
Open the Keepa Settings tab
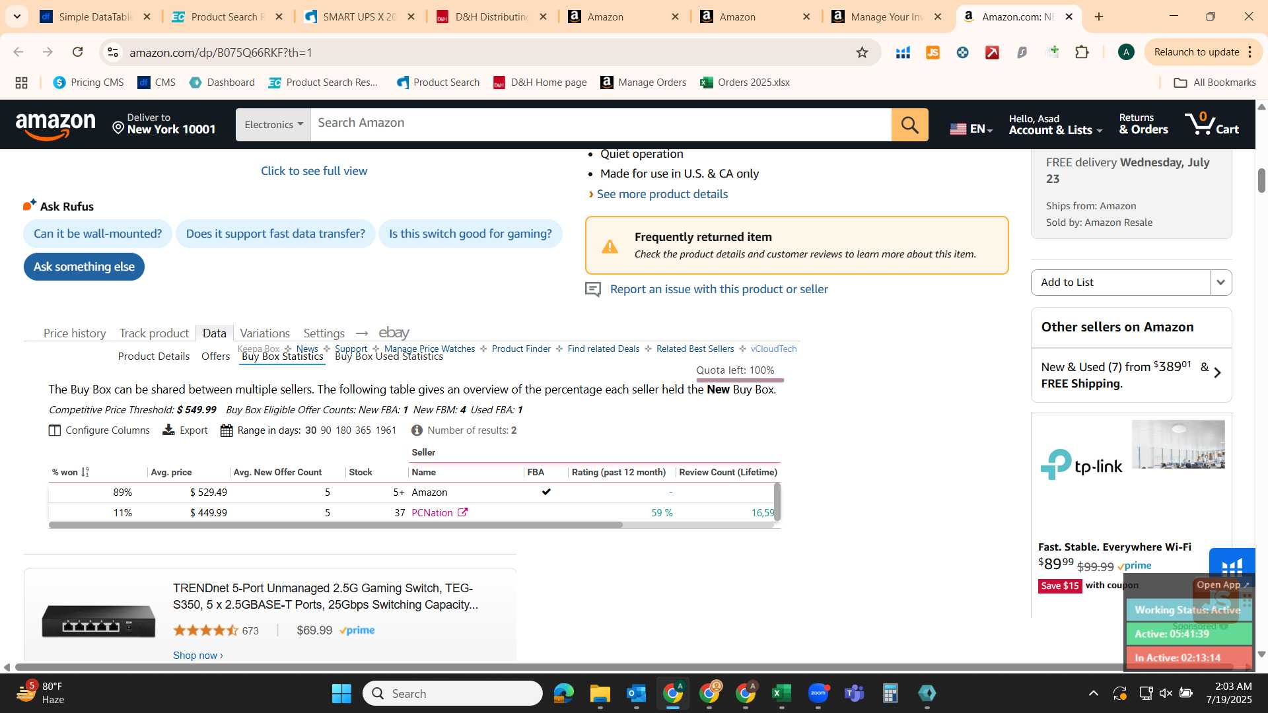324,333
